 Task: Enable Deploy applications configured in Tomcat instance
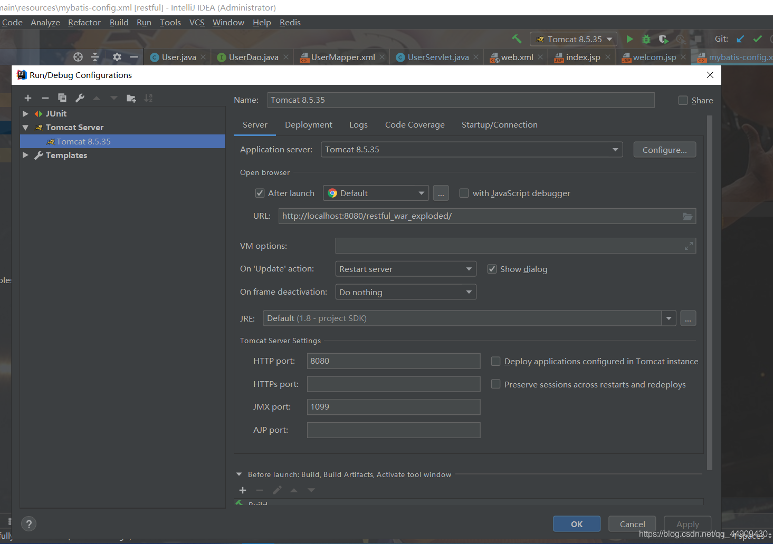495,361
